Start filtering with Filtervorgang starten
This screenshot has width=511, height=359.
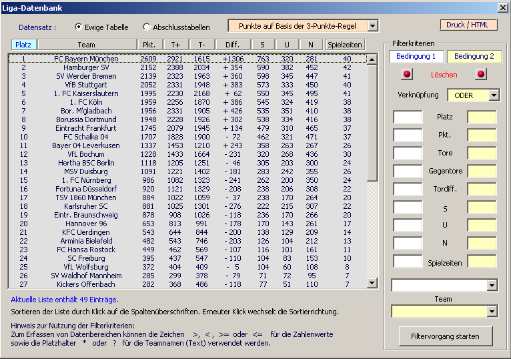pyautogui.click(x=446, y=336)
